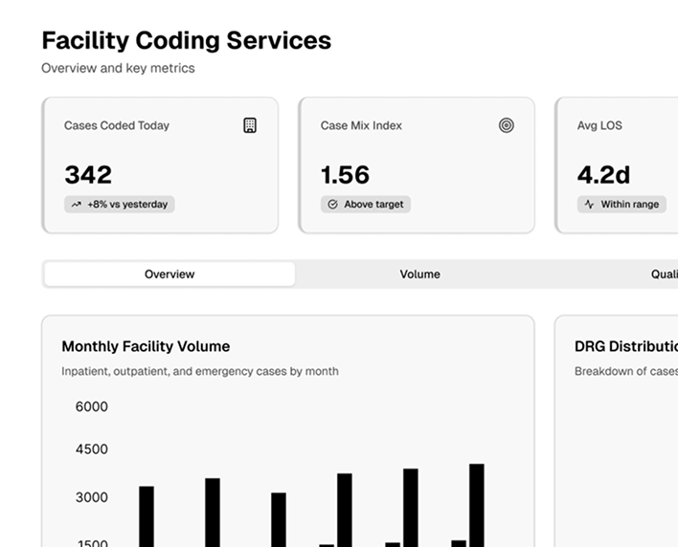Screen dimensions: 678x547
Task: Select the tallest bar in the volume chart
Action: click(x=476, y=505)
